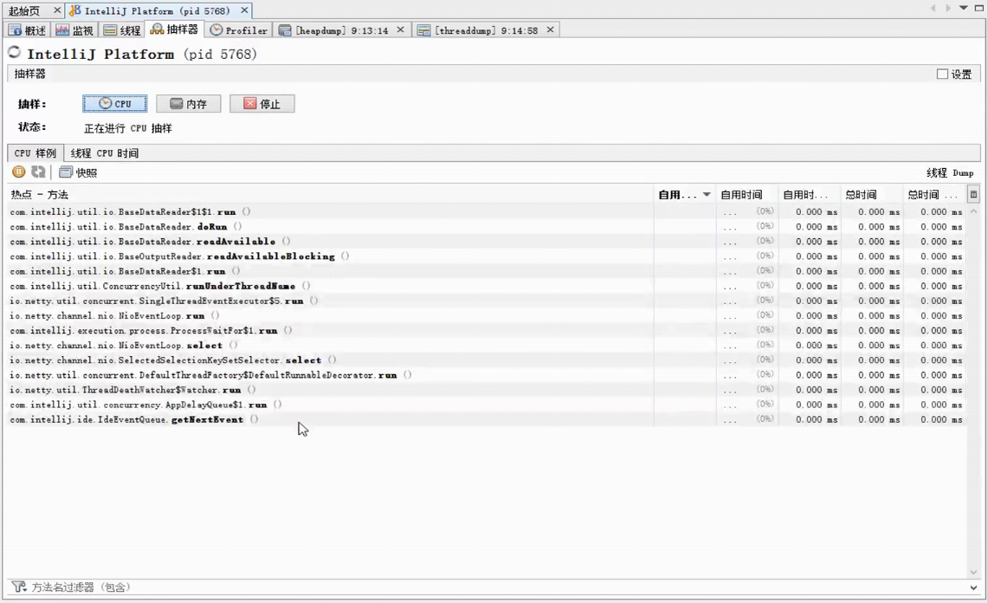Select AppDelayQueue$1.run row
Screen dimensions: 988x603
(488, 405)
